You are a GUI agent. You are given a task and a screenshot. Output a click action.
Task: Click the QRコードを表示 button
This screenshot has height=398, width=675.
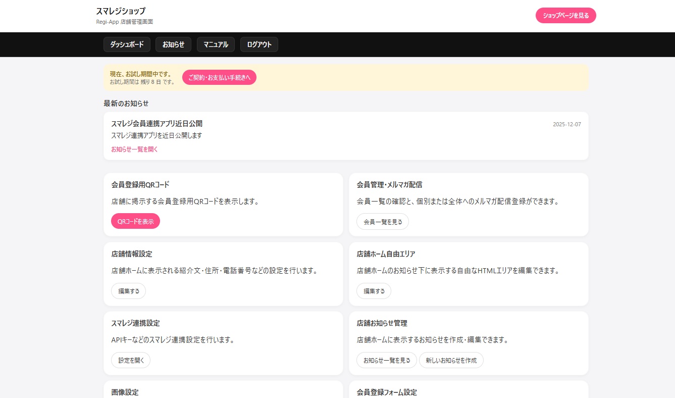(135, 221)
